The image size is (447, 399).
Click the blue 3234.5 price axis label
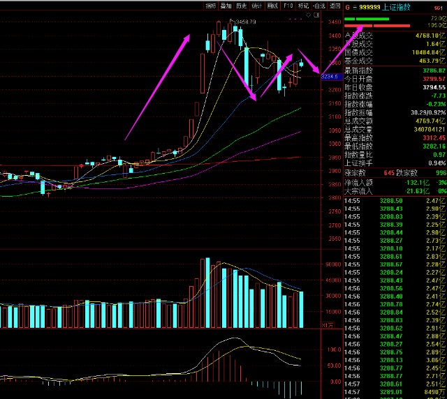332,77
